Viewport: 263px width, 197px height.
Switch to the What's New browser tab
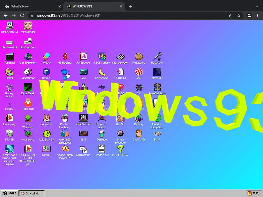(32, 6)
